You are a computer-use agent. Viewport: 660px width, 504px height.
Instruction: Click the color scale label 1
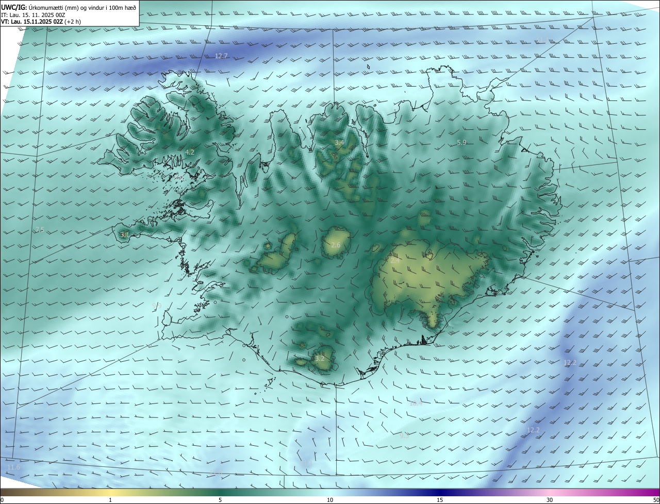[110, 500]
